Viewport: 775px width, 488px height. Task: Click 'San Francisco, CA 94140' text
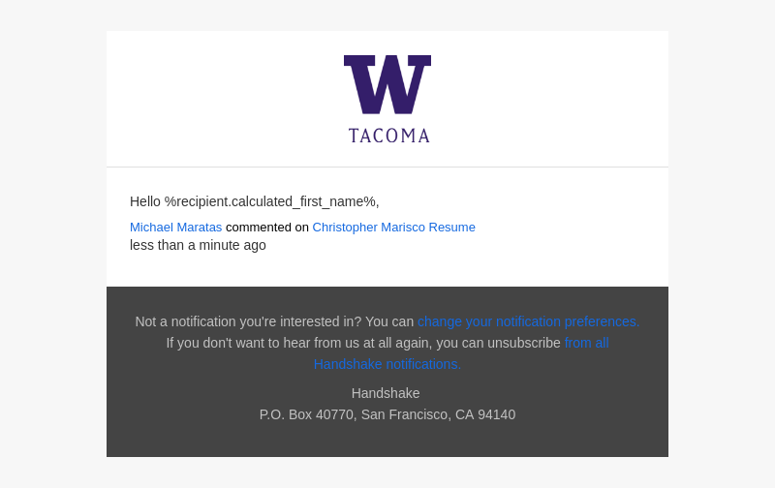(x=439, y=414)
